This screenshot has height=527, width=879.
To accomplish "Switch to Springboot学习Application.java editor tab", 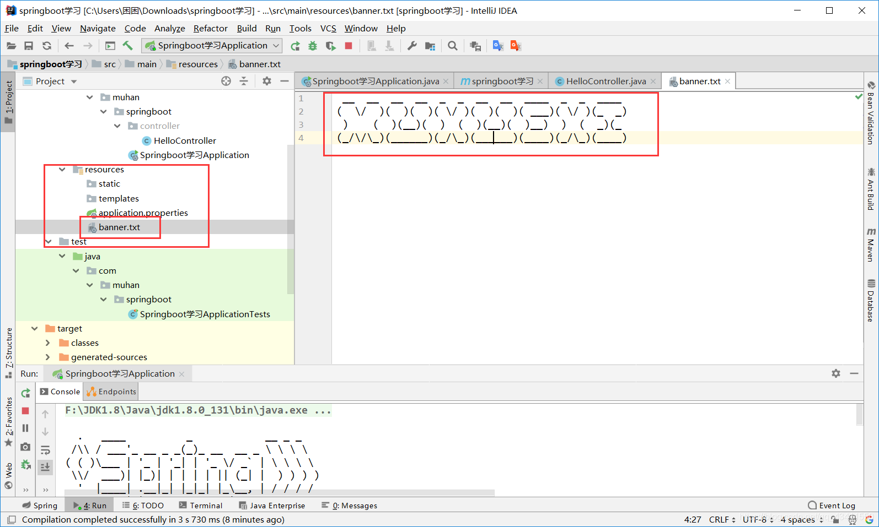I will [376, 81].
